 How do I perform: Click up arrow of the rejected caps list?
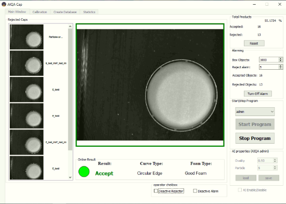(x=70, y=27)
